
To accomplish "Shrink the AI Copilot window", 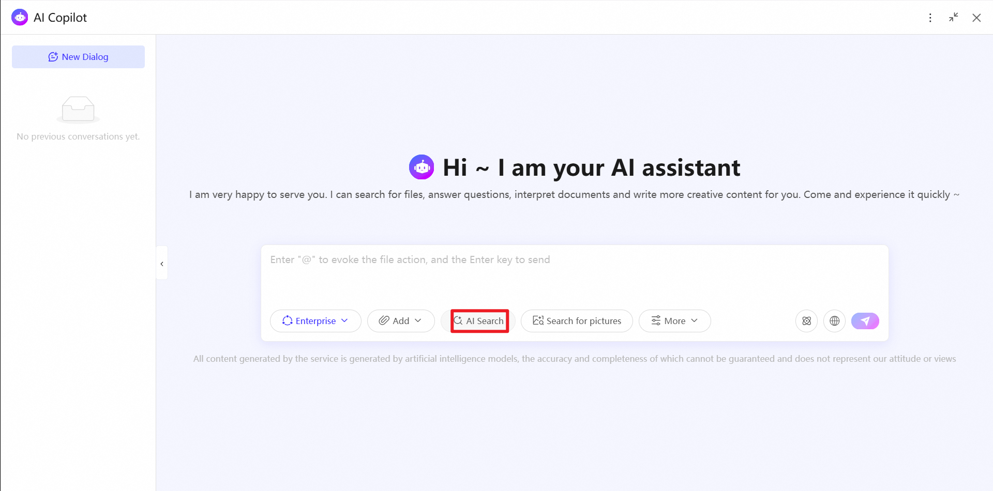I will pos(953,18).
